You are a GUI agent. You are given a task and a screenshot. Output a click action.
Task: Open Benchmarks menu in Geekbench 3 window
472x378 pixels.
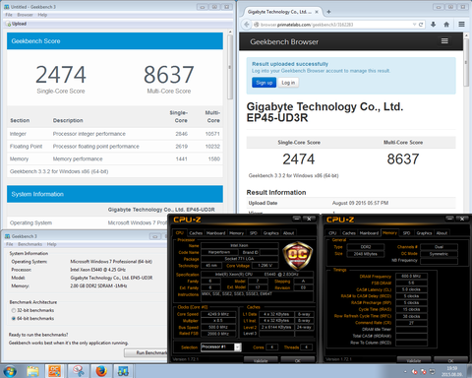click(29, 244)
